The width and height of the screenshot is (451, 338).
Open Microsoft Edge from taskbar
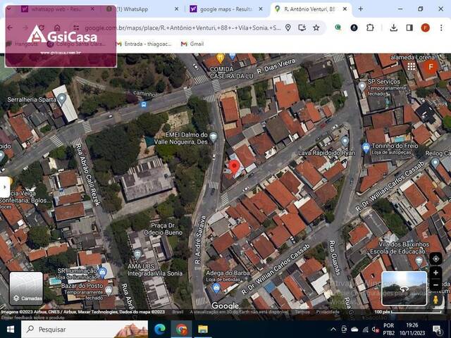(x=160, y=330)
